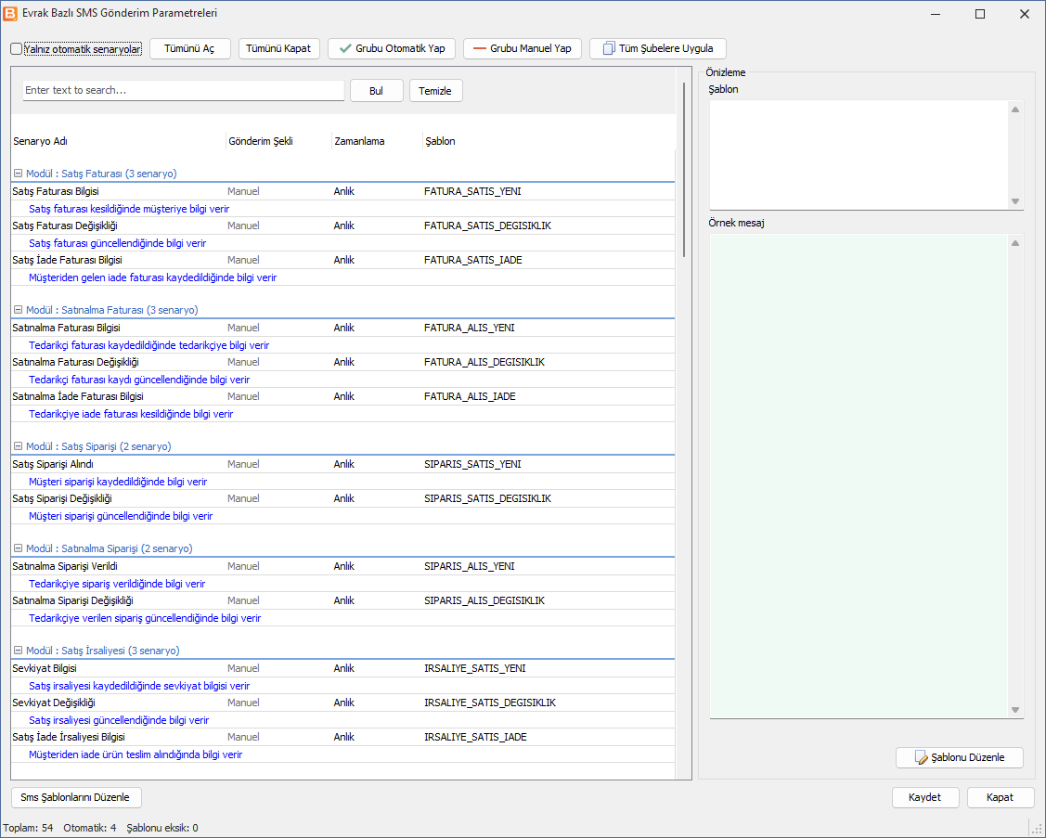Click the green checkmark Grubu Otomatik Yap icon

pyautogui.click(x=345, y=48)
